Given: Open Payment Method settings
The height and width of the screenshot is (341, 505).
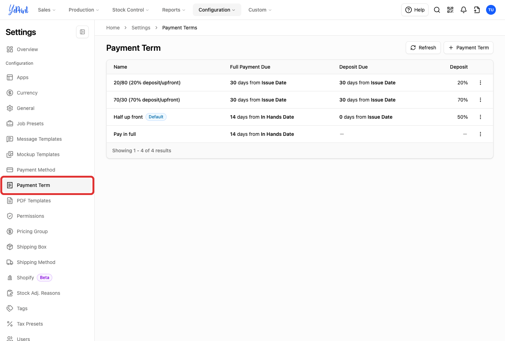Looking at the screenshot, I should pos(47,170).
